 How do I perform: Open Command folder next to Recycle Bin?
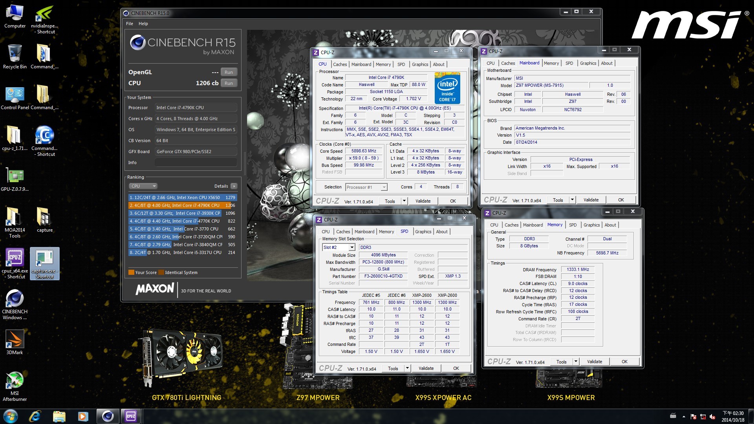tap(44, 57)
